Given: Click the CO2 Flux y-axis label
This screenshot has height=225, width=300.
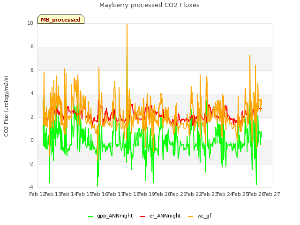Looking at the screenshot, I should coord(6,106).
